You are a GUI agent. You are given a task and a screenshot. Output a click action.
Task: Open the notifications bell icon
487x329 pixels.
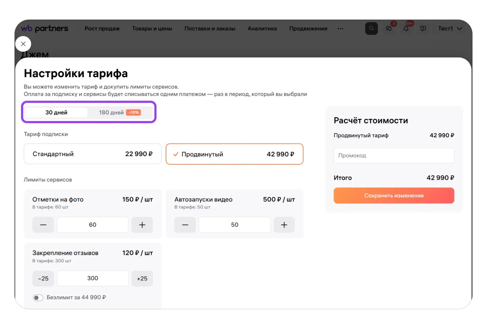[406, 29]
